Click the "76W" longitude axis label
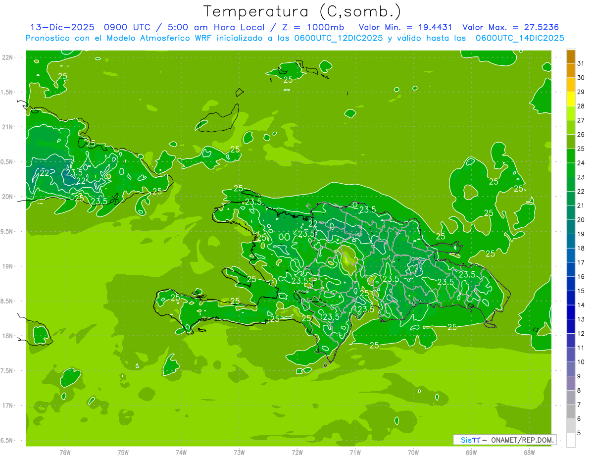The width and height of the screenshot is (594, 459). (x=65, y=452)
